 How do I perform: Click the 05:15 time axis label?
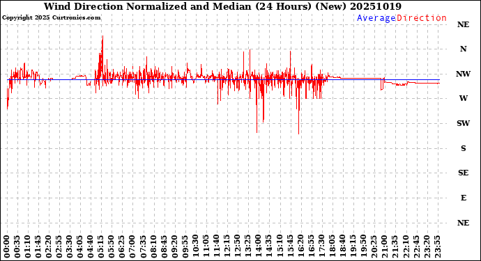(101, 247)
